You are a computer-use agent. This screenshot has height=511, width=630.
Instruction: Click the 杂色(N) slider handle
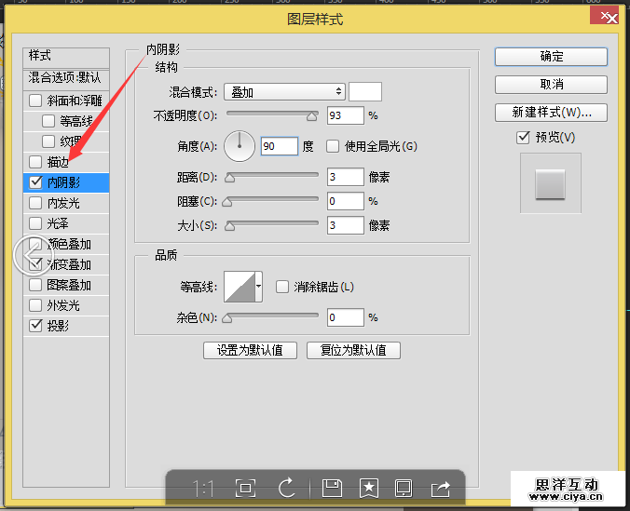(x=227, y=318)
